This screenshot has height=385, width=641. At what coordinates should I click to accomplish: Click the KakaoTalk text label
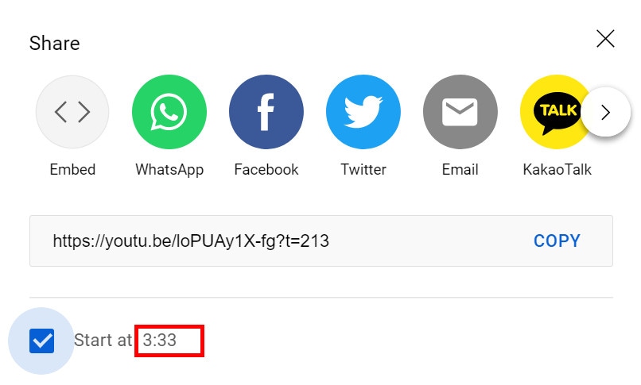click(x=557, y=169)
